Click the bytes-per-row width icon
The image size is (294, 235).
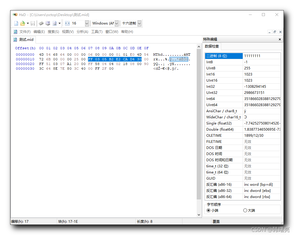point(67,23)
